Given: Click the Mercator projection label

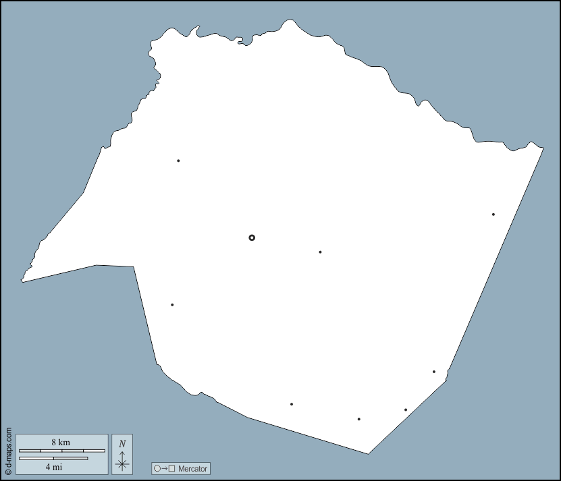Looking at the screenshot, I should (192, 468).
